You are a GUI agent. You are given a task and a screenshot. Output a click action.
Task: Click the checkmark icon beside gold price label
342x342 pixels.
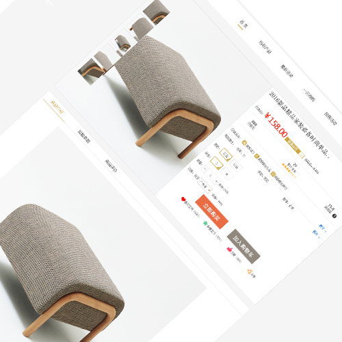tap(302, 156)
